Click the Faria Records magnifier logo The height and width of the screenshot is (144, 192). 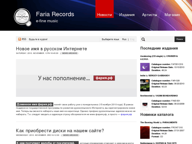[23, 17]
